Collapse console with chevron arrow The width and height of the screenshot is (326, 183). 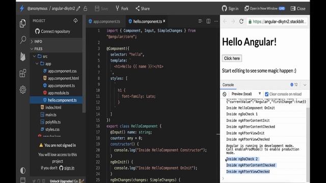305,85
